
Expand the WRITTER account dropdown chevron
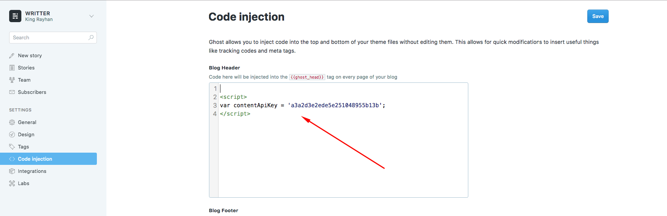tap(92, 16)
